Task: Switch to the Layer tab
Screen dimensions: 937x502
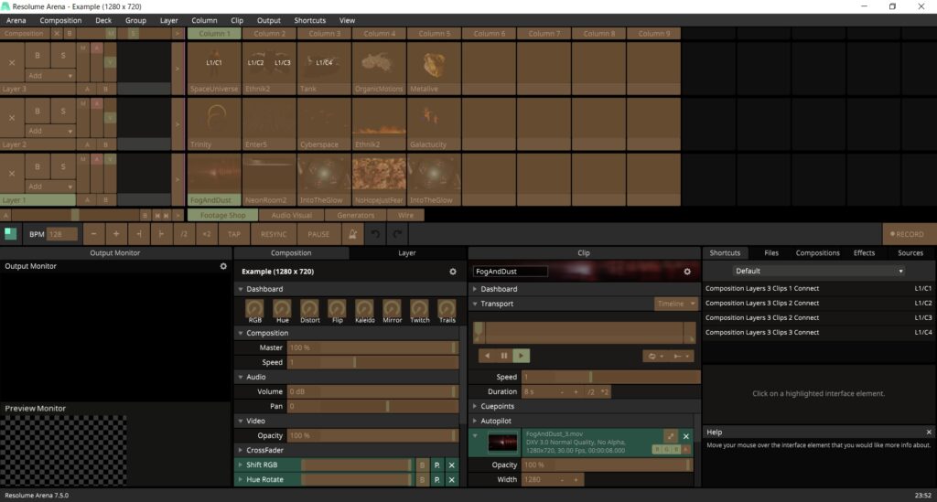Action: 407,253
